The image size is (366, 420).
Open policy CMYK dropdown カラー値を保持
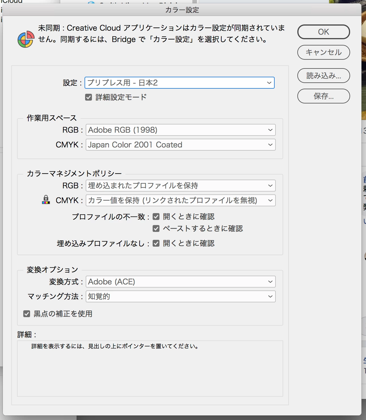pyautogui.click(x=180, y=200)
